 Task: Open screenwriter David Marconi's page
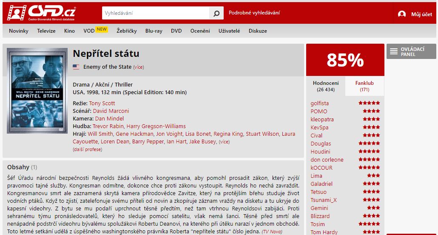pos(111,111)
